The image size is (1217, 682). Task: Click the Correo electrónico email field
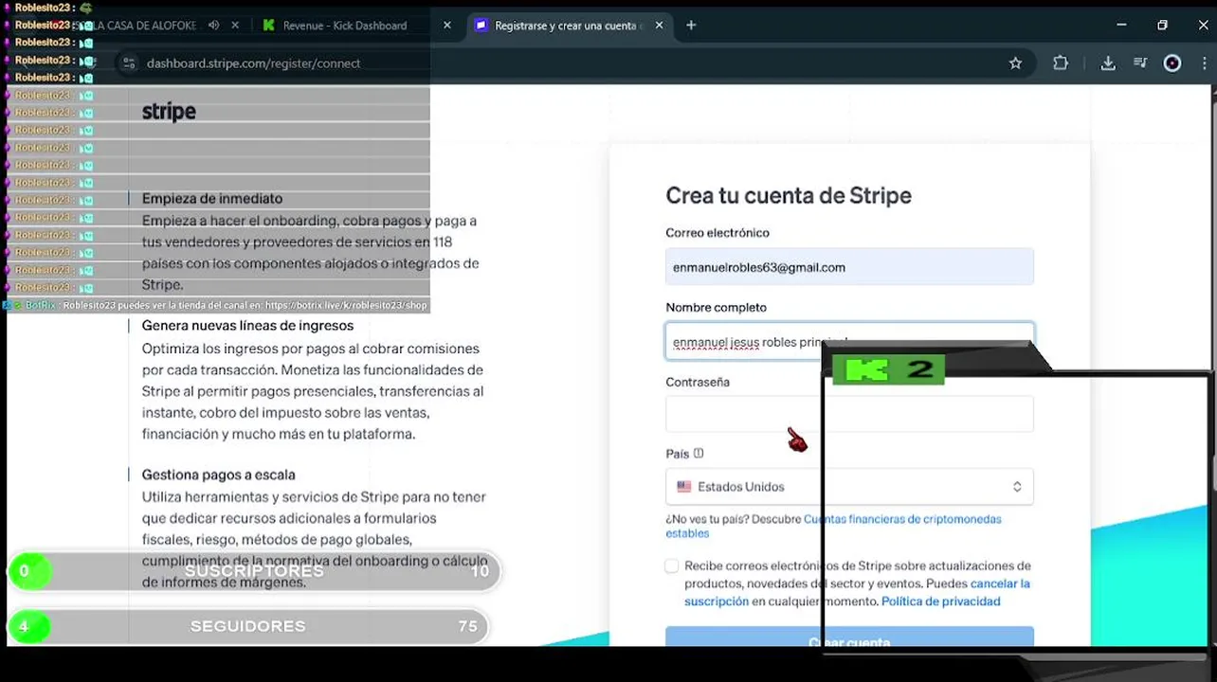(x=849, y=267)
